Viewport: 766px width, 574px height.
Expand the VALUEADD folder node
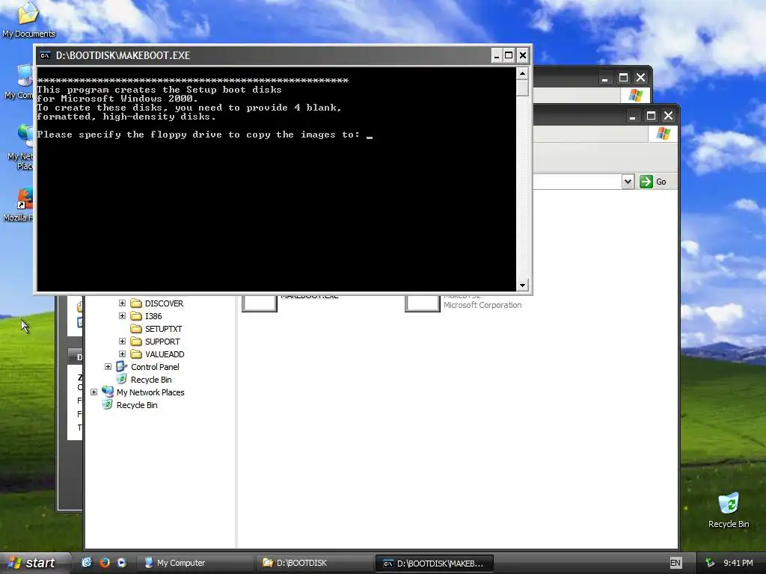[x=122, y=354]
